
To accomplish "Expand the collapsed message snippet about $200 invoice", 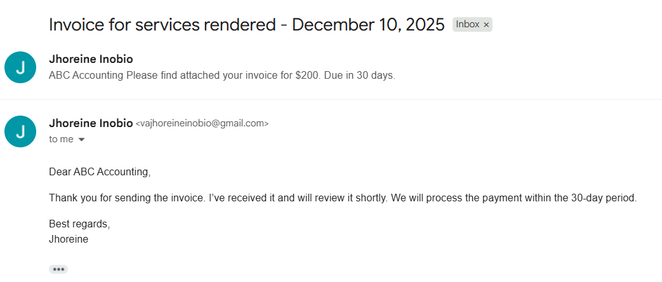I will click(222, 76).
